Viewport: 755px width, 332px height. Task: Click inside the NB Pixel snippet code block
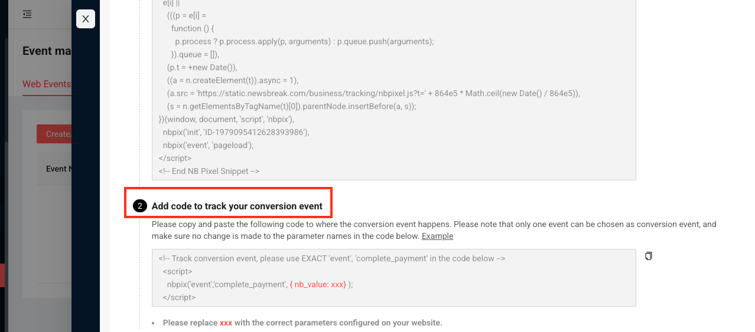393,88
